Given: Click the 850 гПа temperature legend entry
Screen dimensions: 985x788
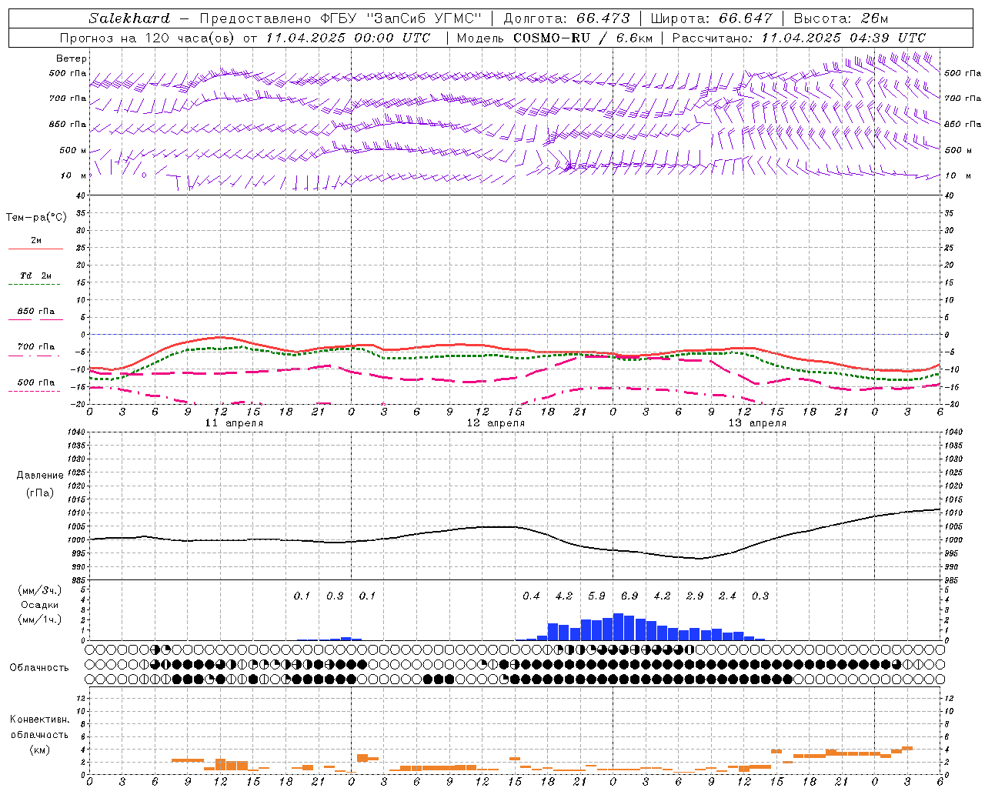Looking at the screenshot, I should click(35, 311).
